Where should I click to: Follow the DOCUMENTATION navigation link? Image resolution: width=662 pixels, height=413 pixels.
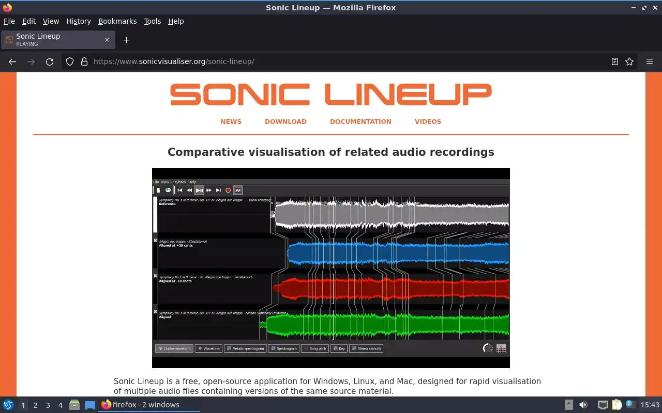[x=360, y=121]
